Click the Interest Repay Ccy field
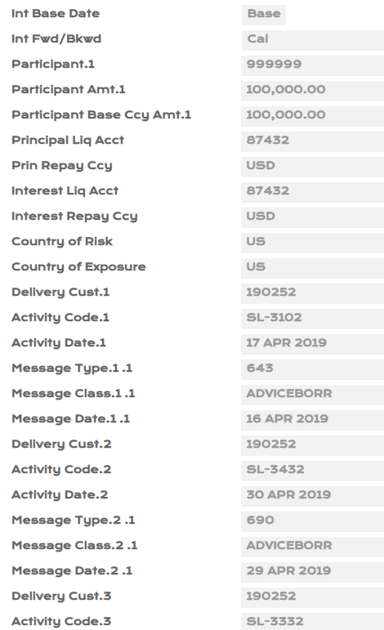 [312, 217]
